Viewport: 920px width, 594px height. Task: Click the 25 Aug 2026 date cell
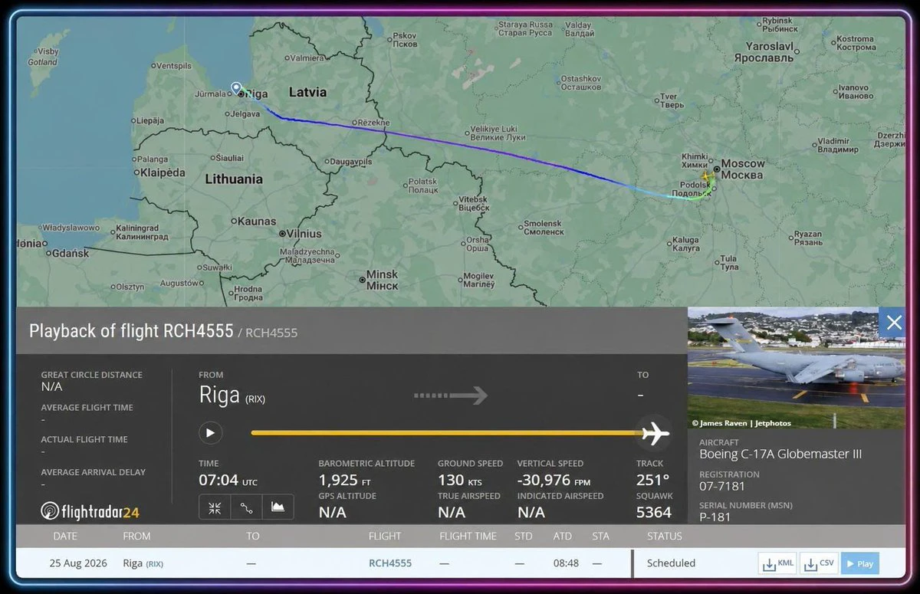tap(79, 563)
